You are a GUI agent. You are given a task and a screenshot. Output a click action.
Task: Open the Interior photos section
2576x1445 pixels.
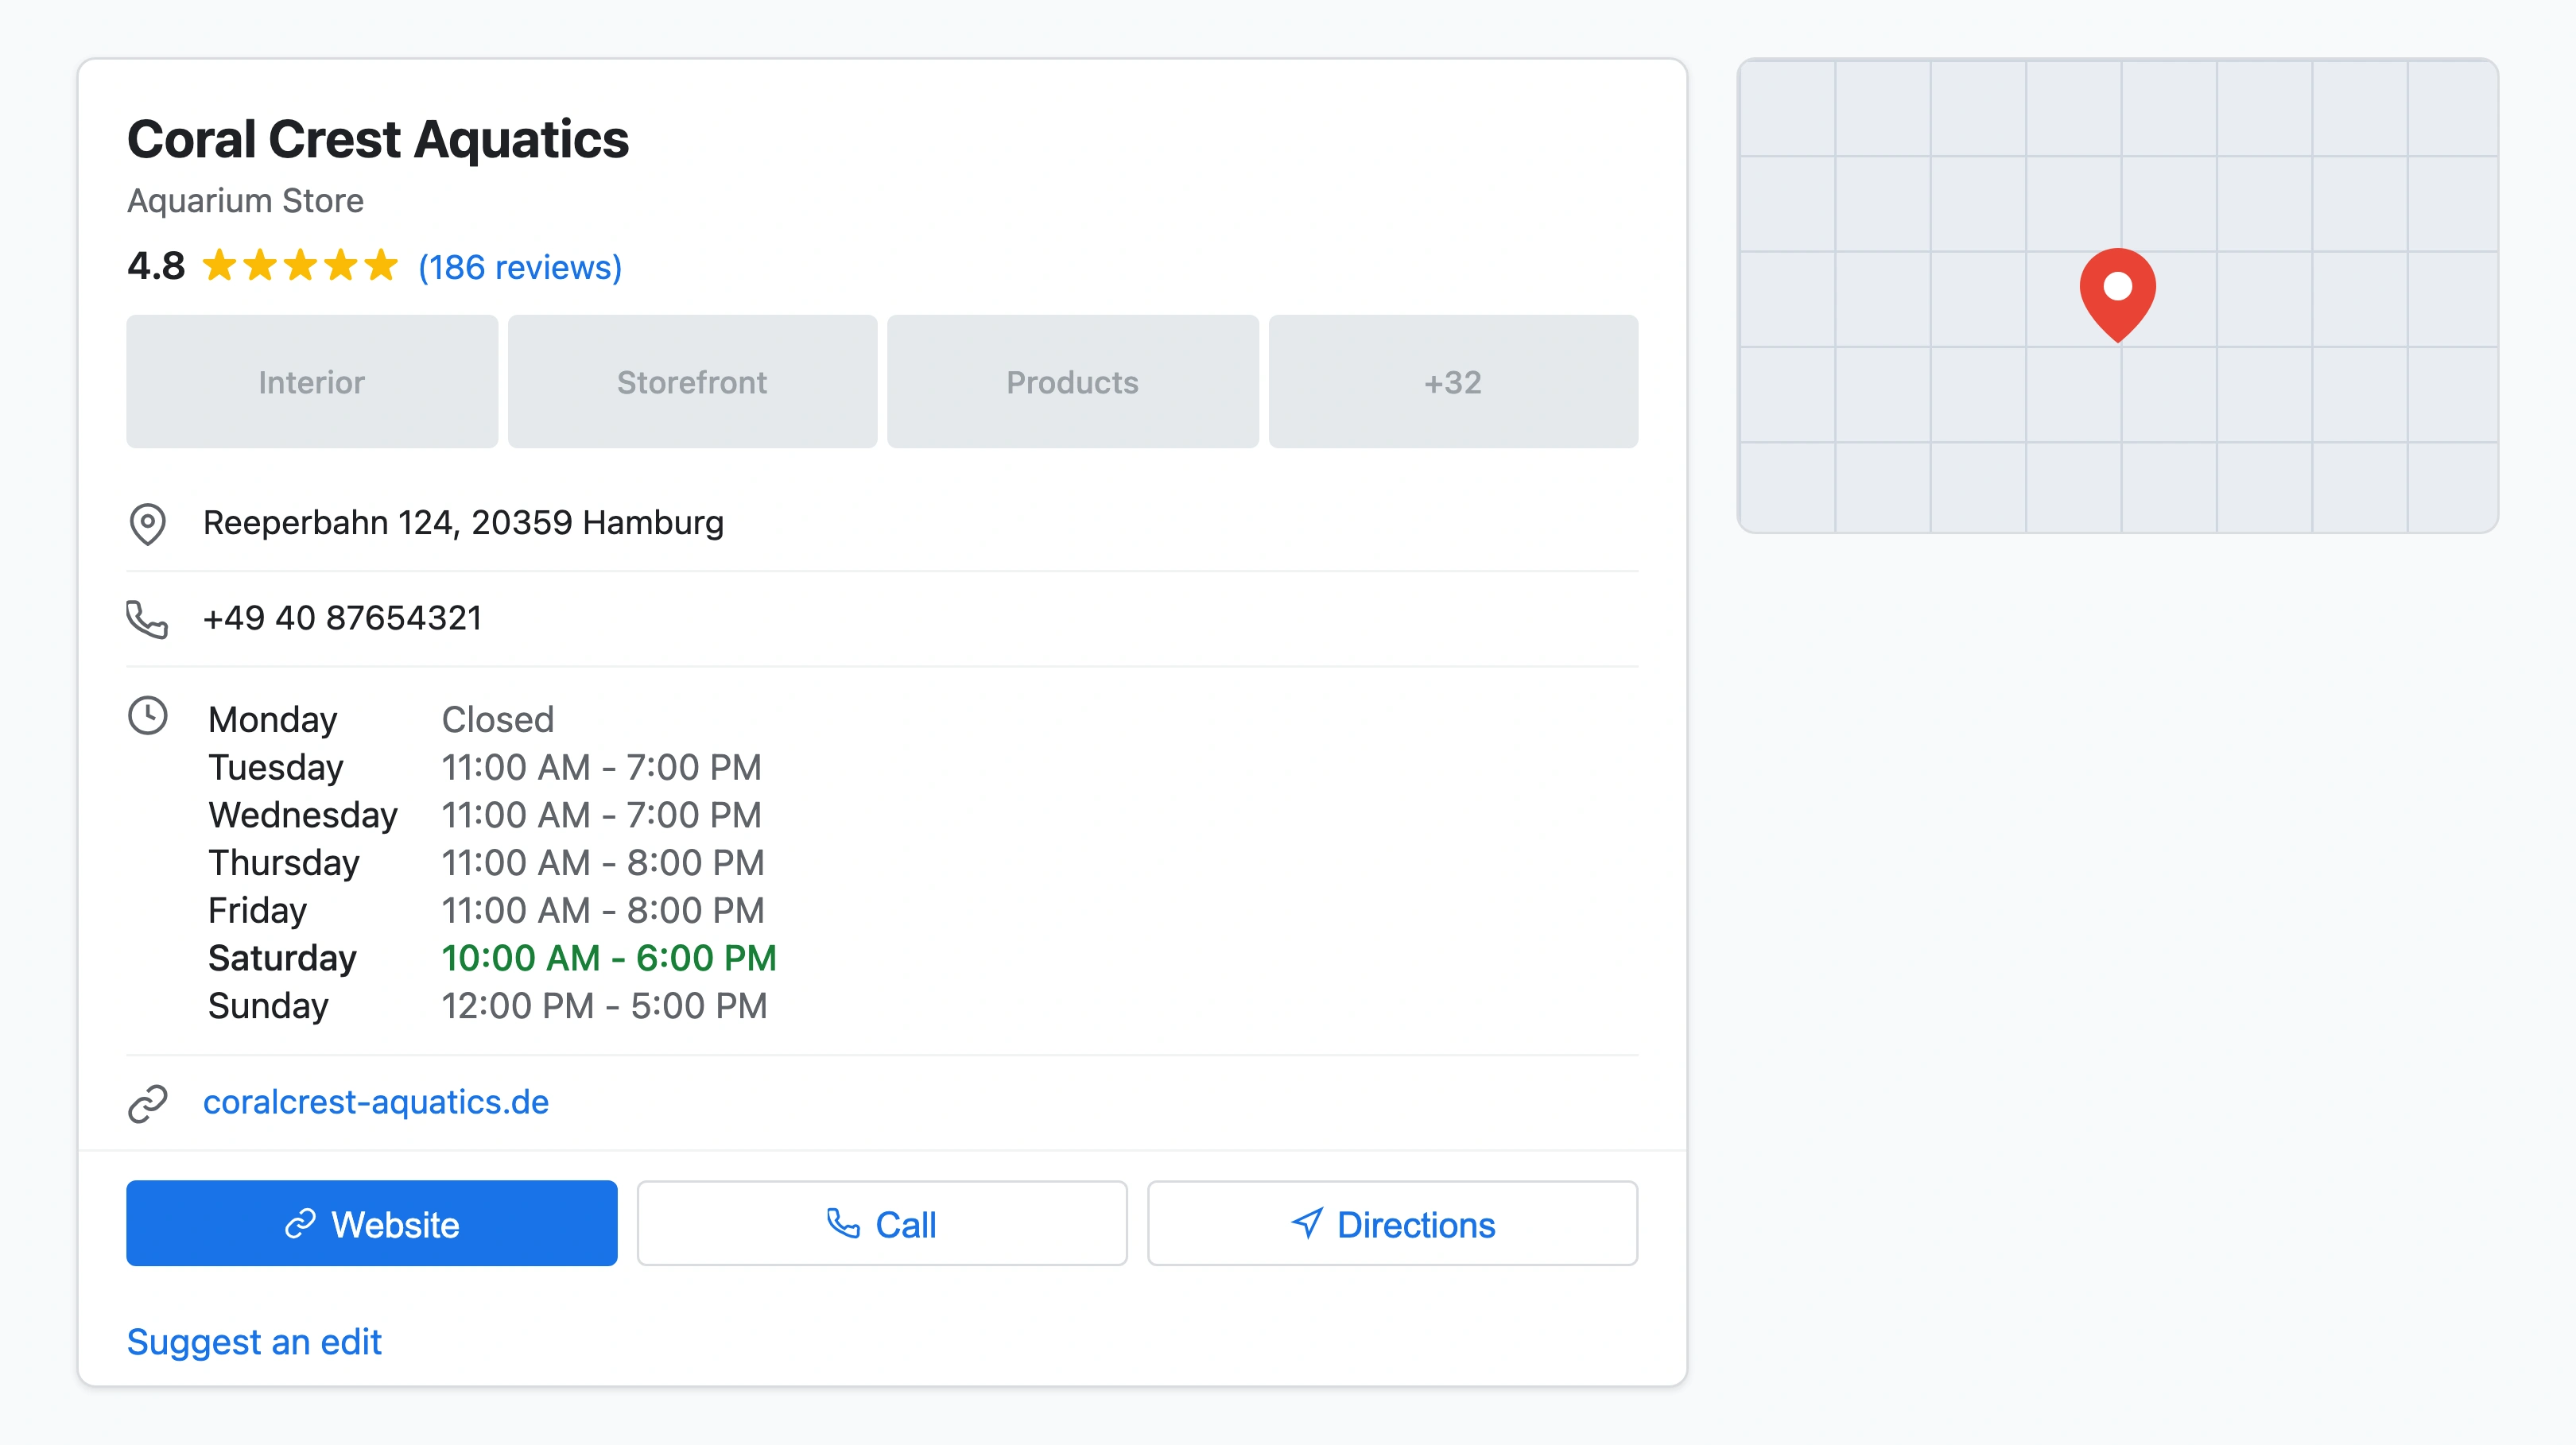[311, 381]
